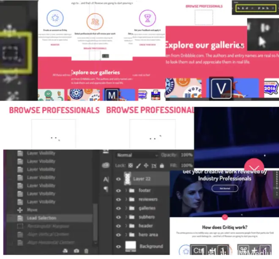Click the Get Started button on hero image
This screenshot has width=279, height=259.
tap(225, 188)
